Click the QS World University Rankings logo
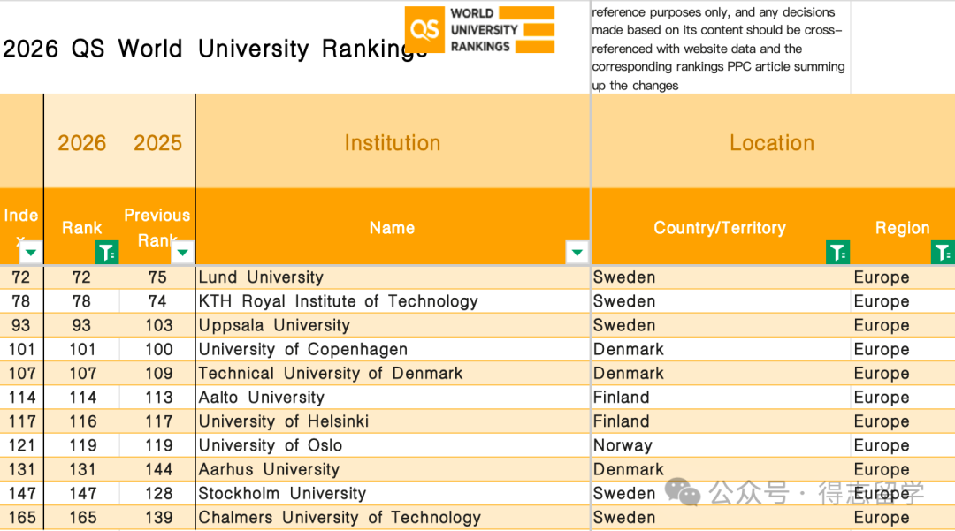Viewport: 955px width, 531px height. (x=479, y=30)
